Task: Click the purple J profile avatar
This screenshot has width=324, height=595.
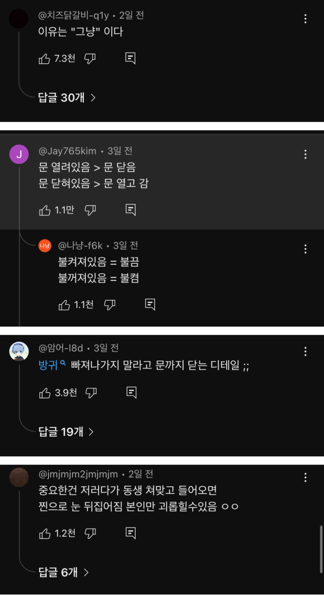Action: (x=19, y=154)
